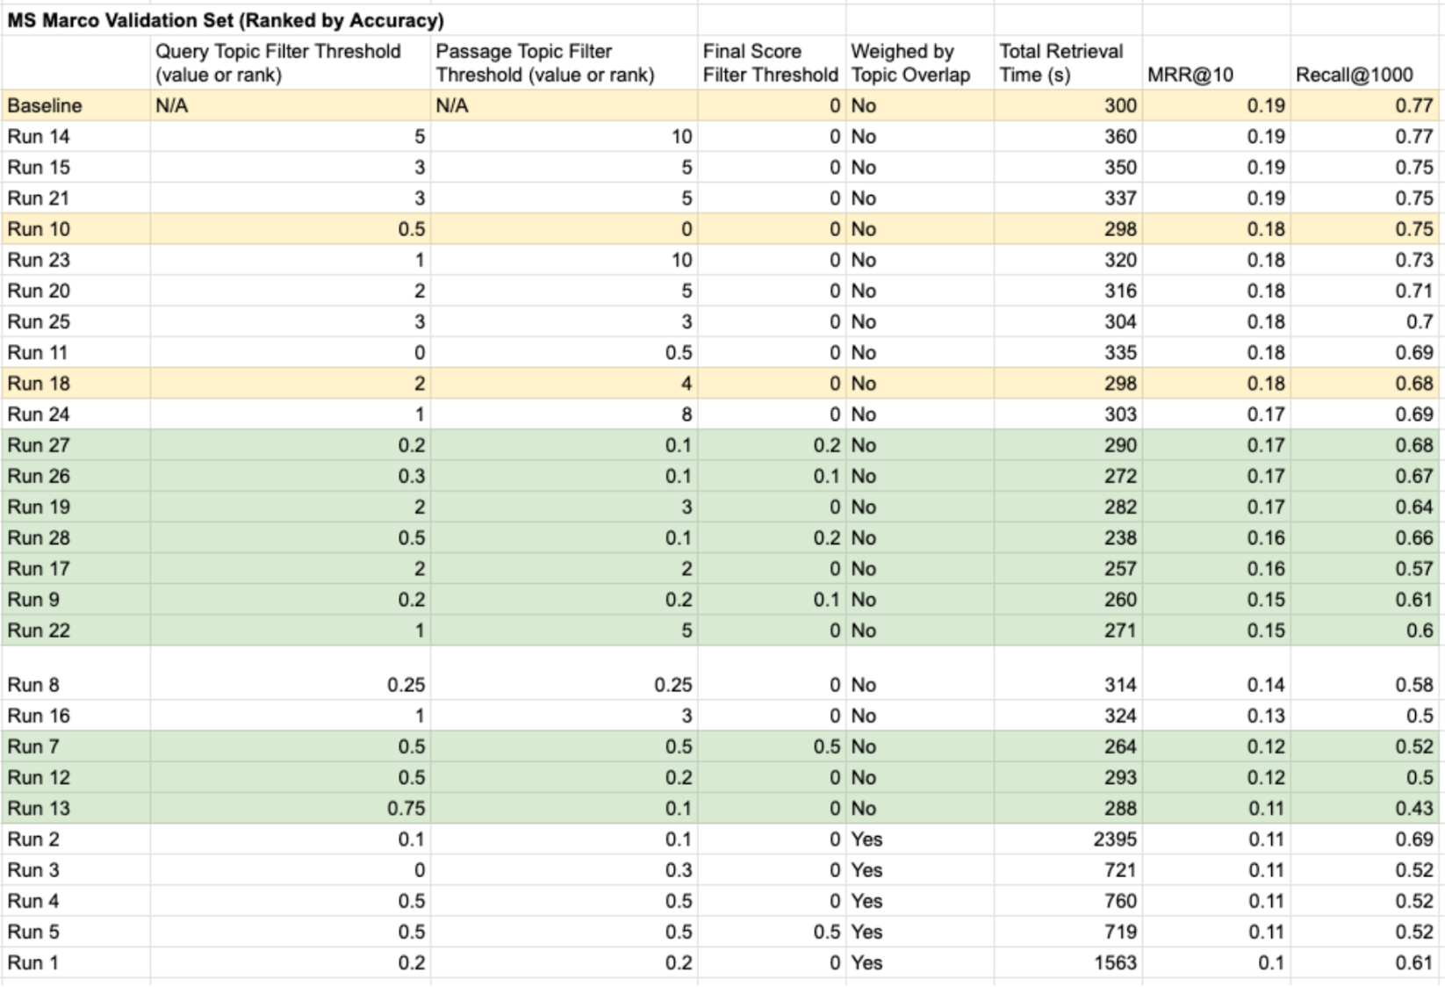Click the retrieval time value 760
This screenshot has height=987, width=1445.
(x=1120, y=901)
